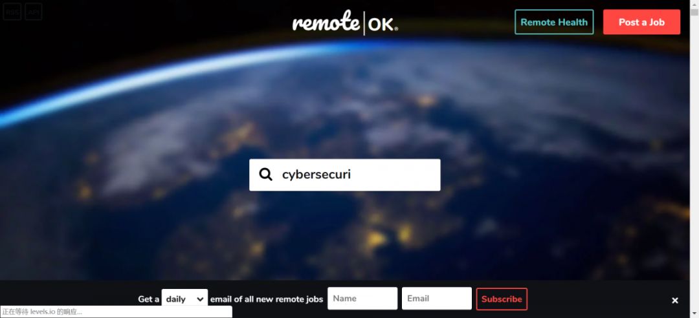
Task: Open the RSS feed button
Action: click(x=12, y=12)
